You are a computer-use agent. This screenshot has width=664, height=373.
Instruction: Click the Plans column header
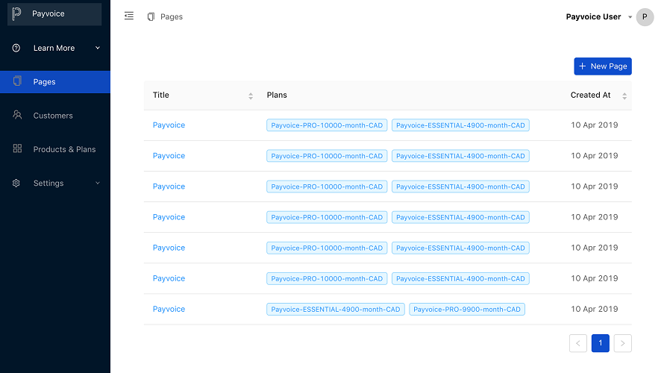[x=277, y=95]
